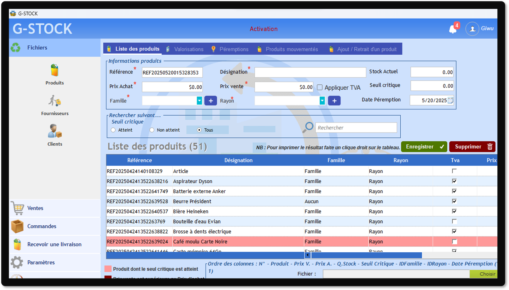This screenshot has width=509, height=290.
Task: Toggle Tva checkbox for Article row
Action: 455,171
